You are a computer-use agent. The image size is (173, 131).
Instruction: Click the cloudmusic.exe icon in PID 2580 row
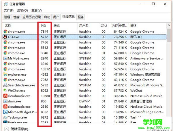tap(5, 106)
